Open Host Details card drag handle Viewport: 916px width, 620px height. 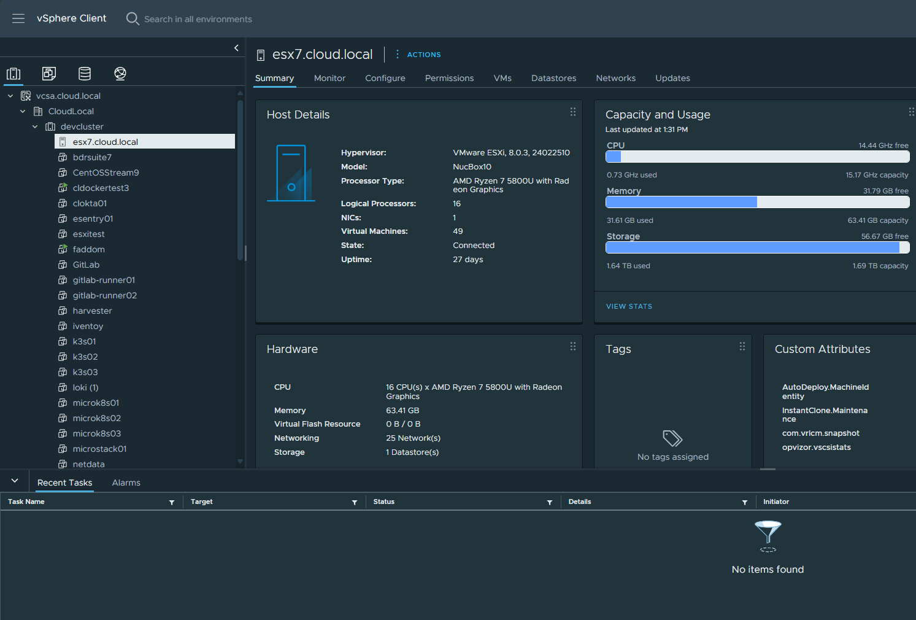coord(573,112)
